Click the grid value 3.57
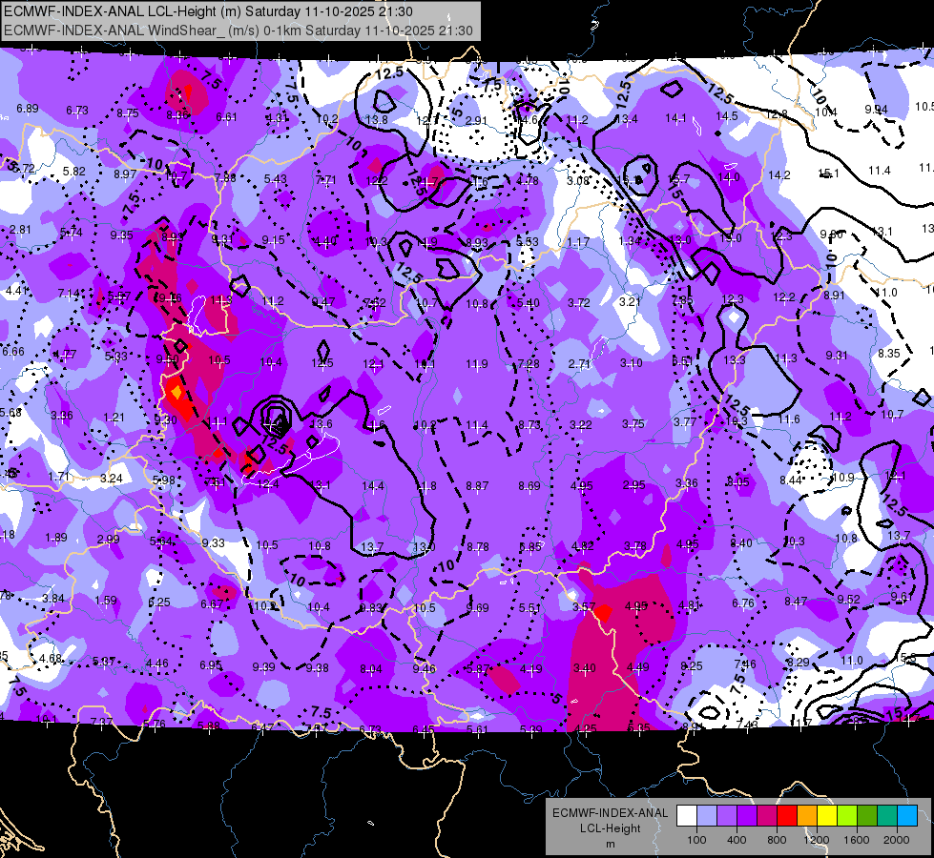The width and height of the screenshot is (934, 858). click(584, 606)
